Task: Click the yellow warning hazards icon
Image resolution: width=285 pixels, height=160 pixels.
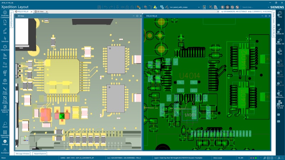Action: click(x=155, y=7)
